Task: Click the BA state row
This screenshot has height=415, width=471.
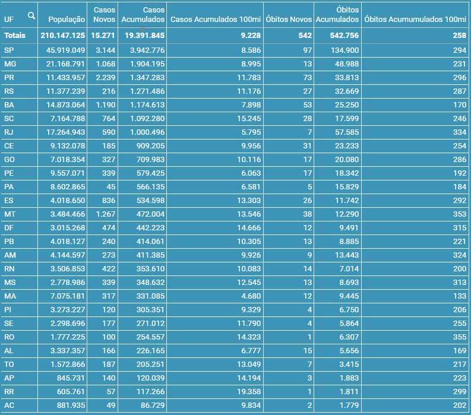Action: point(9,105)
